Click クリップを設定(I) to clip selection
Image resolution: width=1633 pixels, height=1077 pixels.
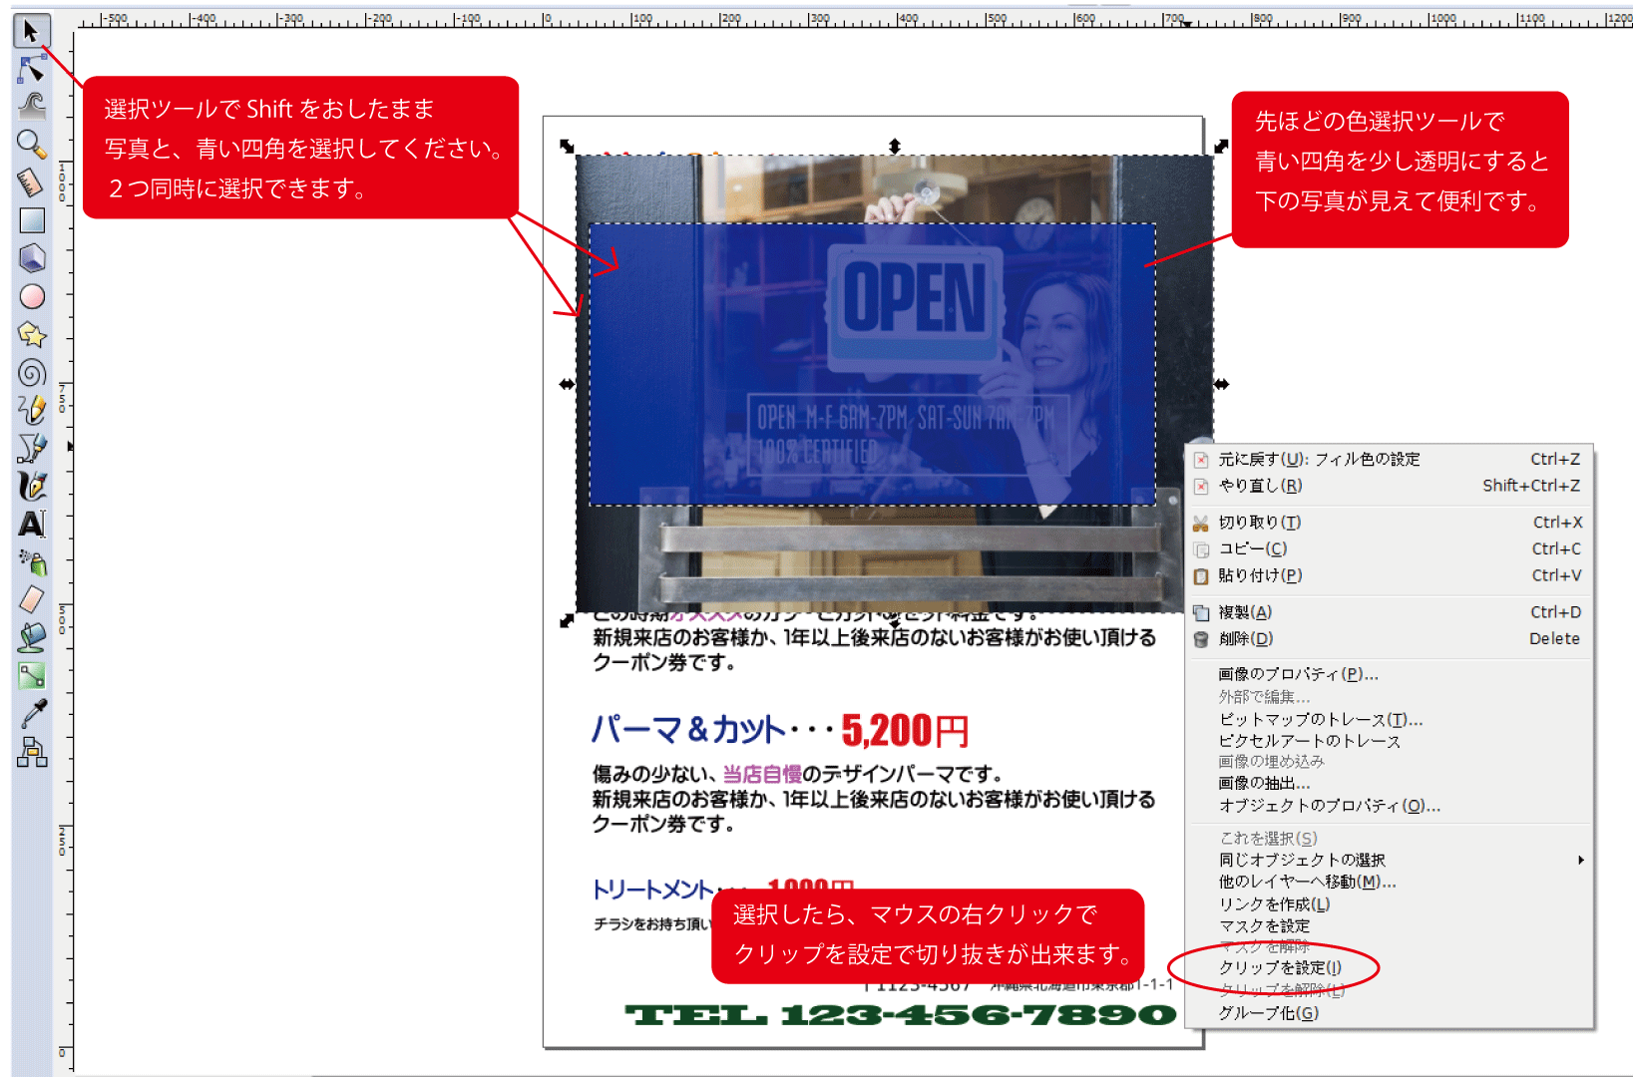tap(1389, 968)
